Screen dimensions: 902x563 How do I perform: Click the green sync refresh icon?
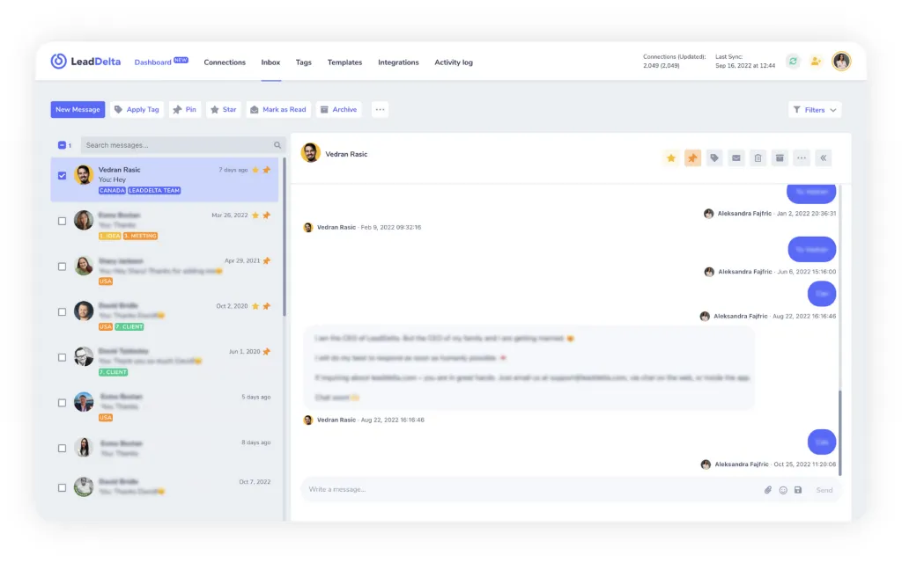pos(793,62)
